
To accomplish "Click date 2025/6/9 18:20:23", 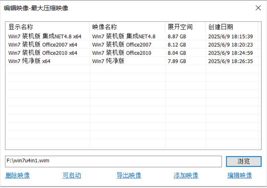I will point(231,45).
